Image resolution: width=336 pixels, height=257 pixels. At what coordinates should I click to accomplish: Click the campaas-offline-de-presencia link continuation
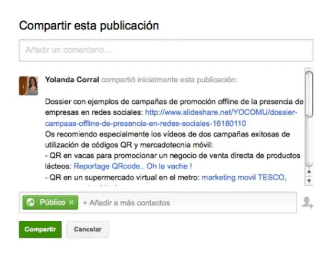tap(145, 123)
